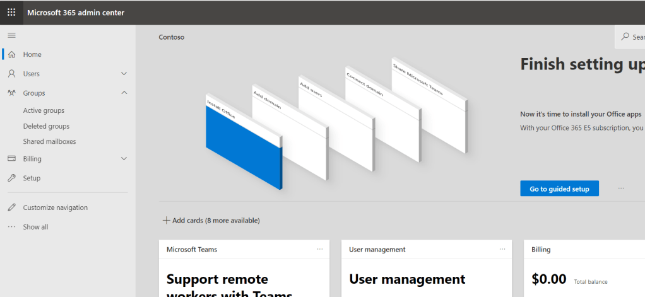Expand the Billing menu chevron
The width and height of the screenshot is (645, 297).
pyautogui.click(x=124, y=159)
